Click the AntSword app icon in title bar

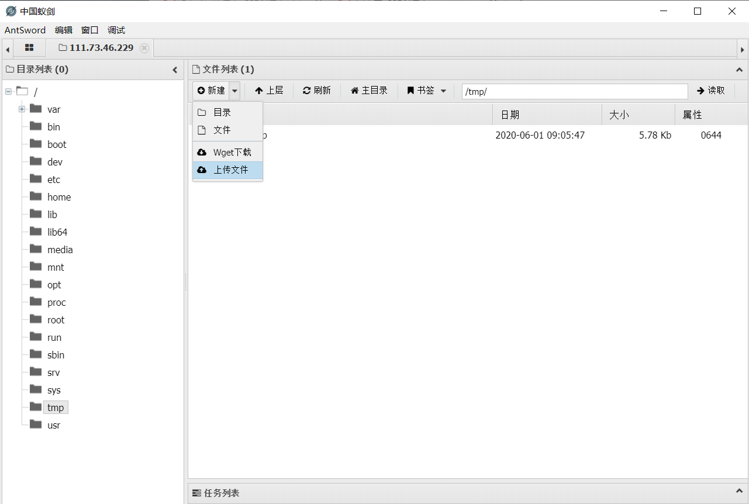(11, 11)
